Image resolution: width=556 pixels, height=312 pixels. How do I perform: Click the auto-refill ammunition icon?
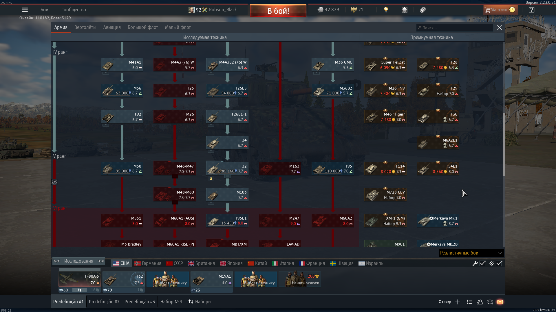tap(491, 263)
